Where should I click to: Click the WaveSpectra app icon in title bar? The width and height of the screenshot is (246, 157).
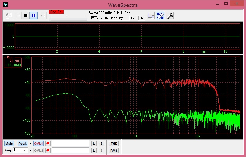coord(6,5)
